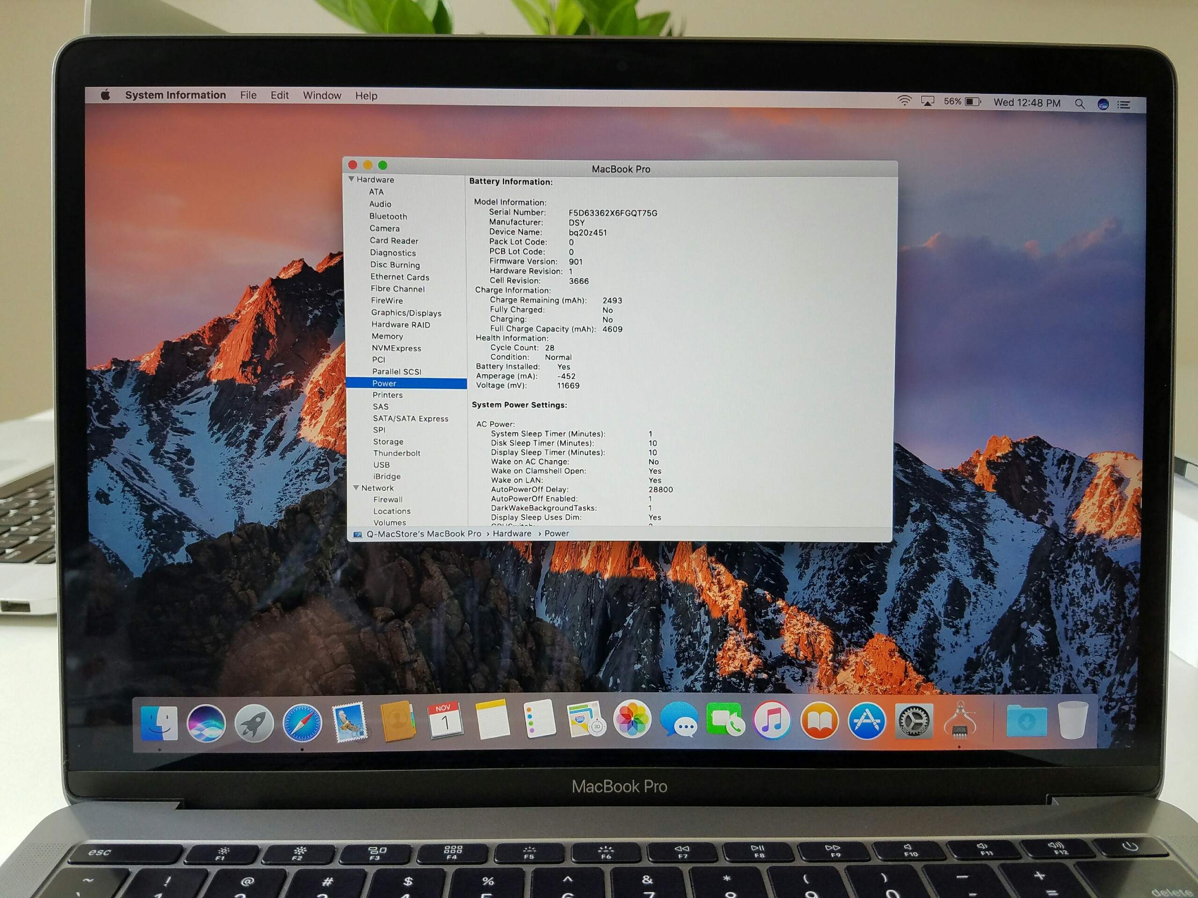The height and width of the screenshot is (898, 1198).
Task: Open the Photos app in dock
Action: [631, 720]
